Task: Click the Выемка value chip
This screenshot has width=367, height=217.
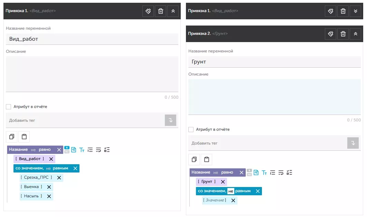Action: (x=31, y=187)
